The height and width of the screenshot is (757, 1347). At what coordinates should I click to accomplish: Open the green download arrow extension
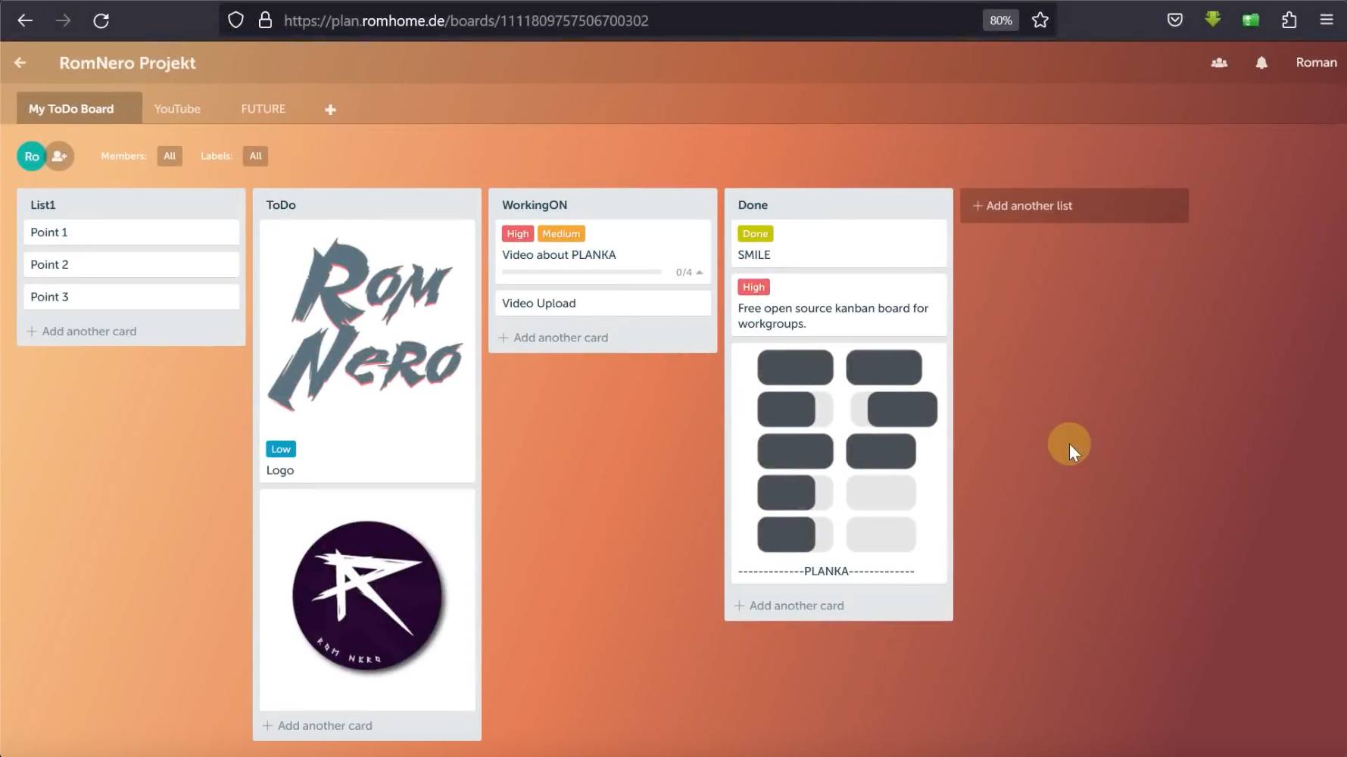(x=1213, y=20)
